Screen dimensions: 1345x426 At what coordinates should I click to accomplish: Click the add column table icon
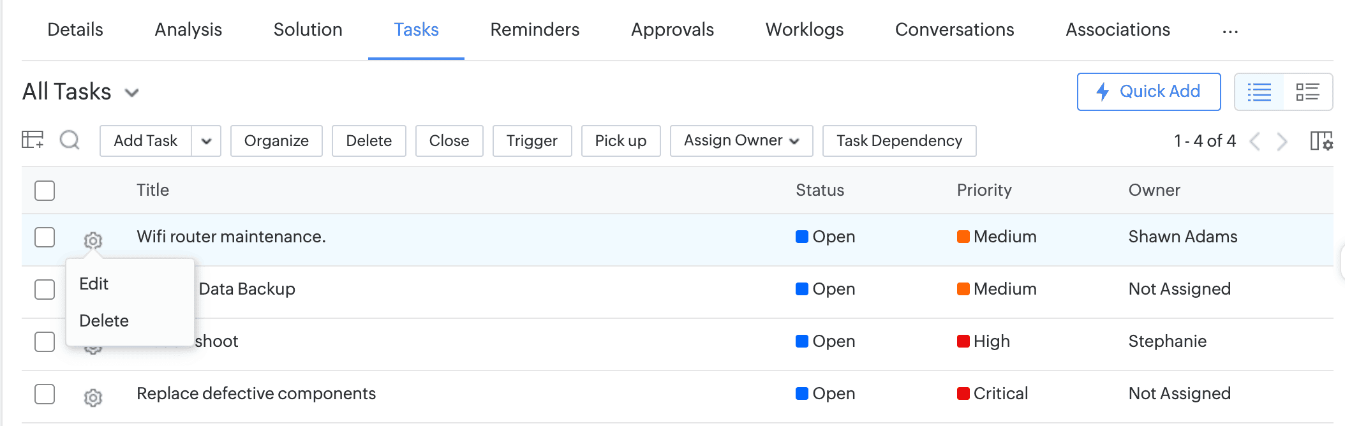[33, 140]
